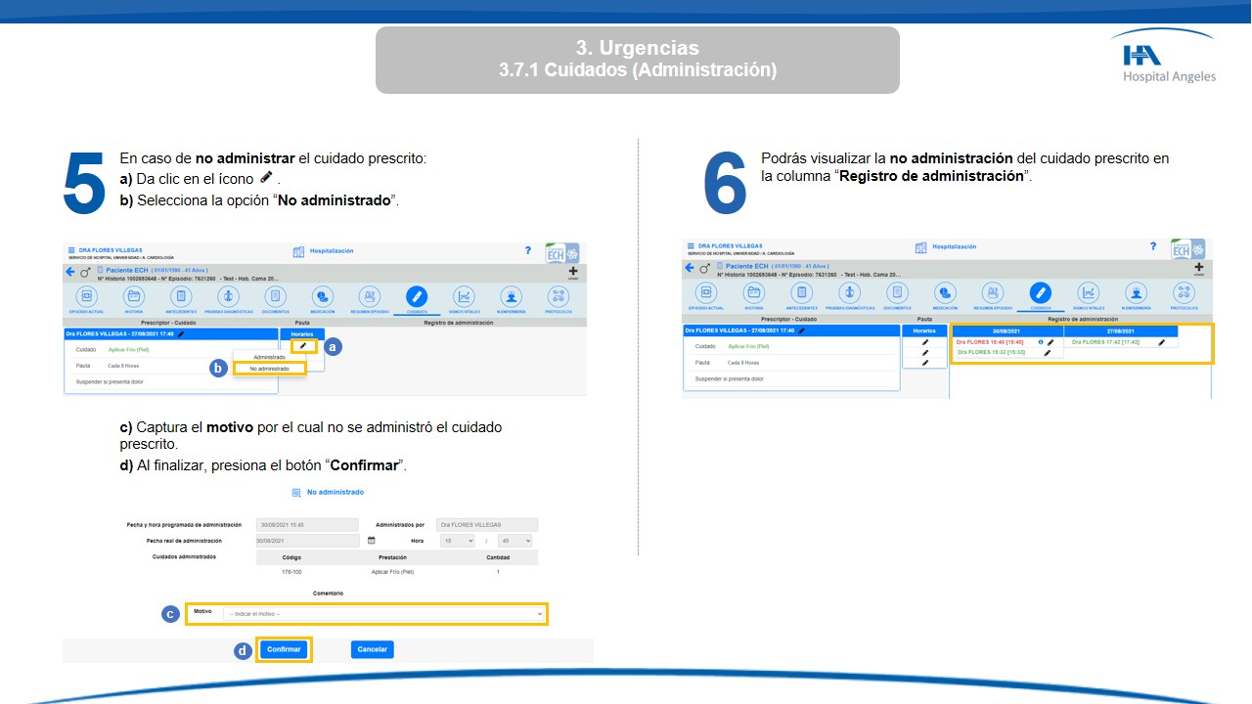1252x704 pixels.
Task: Expand the Motivo reason dropdown
Action: pos(383,614)
